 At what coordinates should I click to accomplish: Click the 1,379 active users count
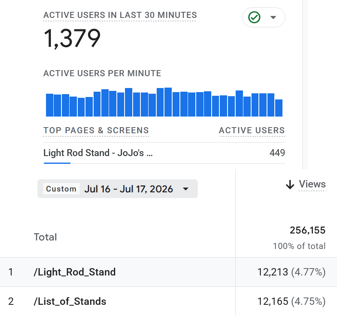point(72,38)
